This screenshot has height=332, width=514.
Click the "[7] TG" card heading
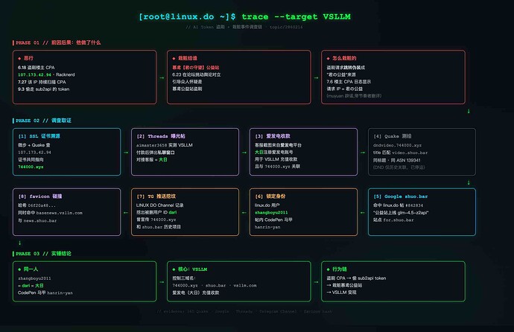pos(156,196)
